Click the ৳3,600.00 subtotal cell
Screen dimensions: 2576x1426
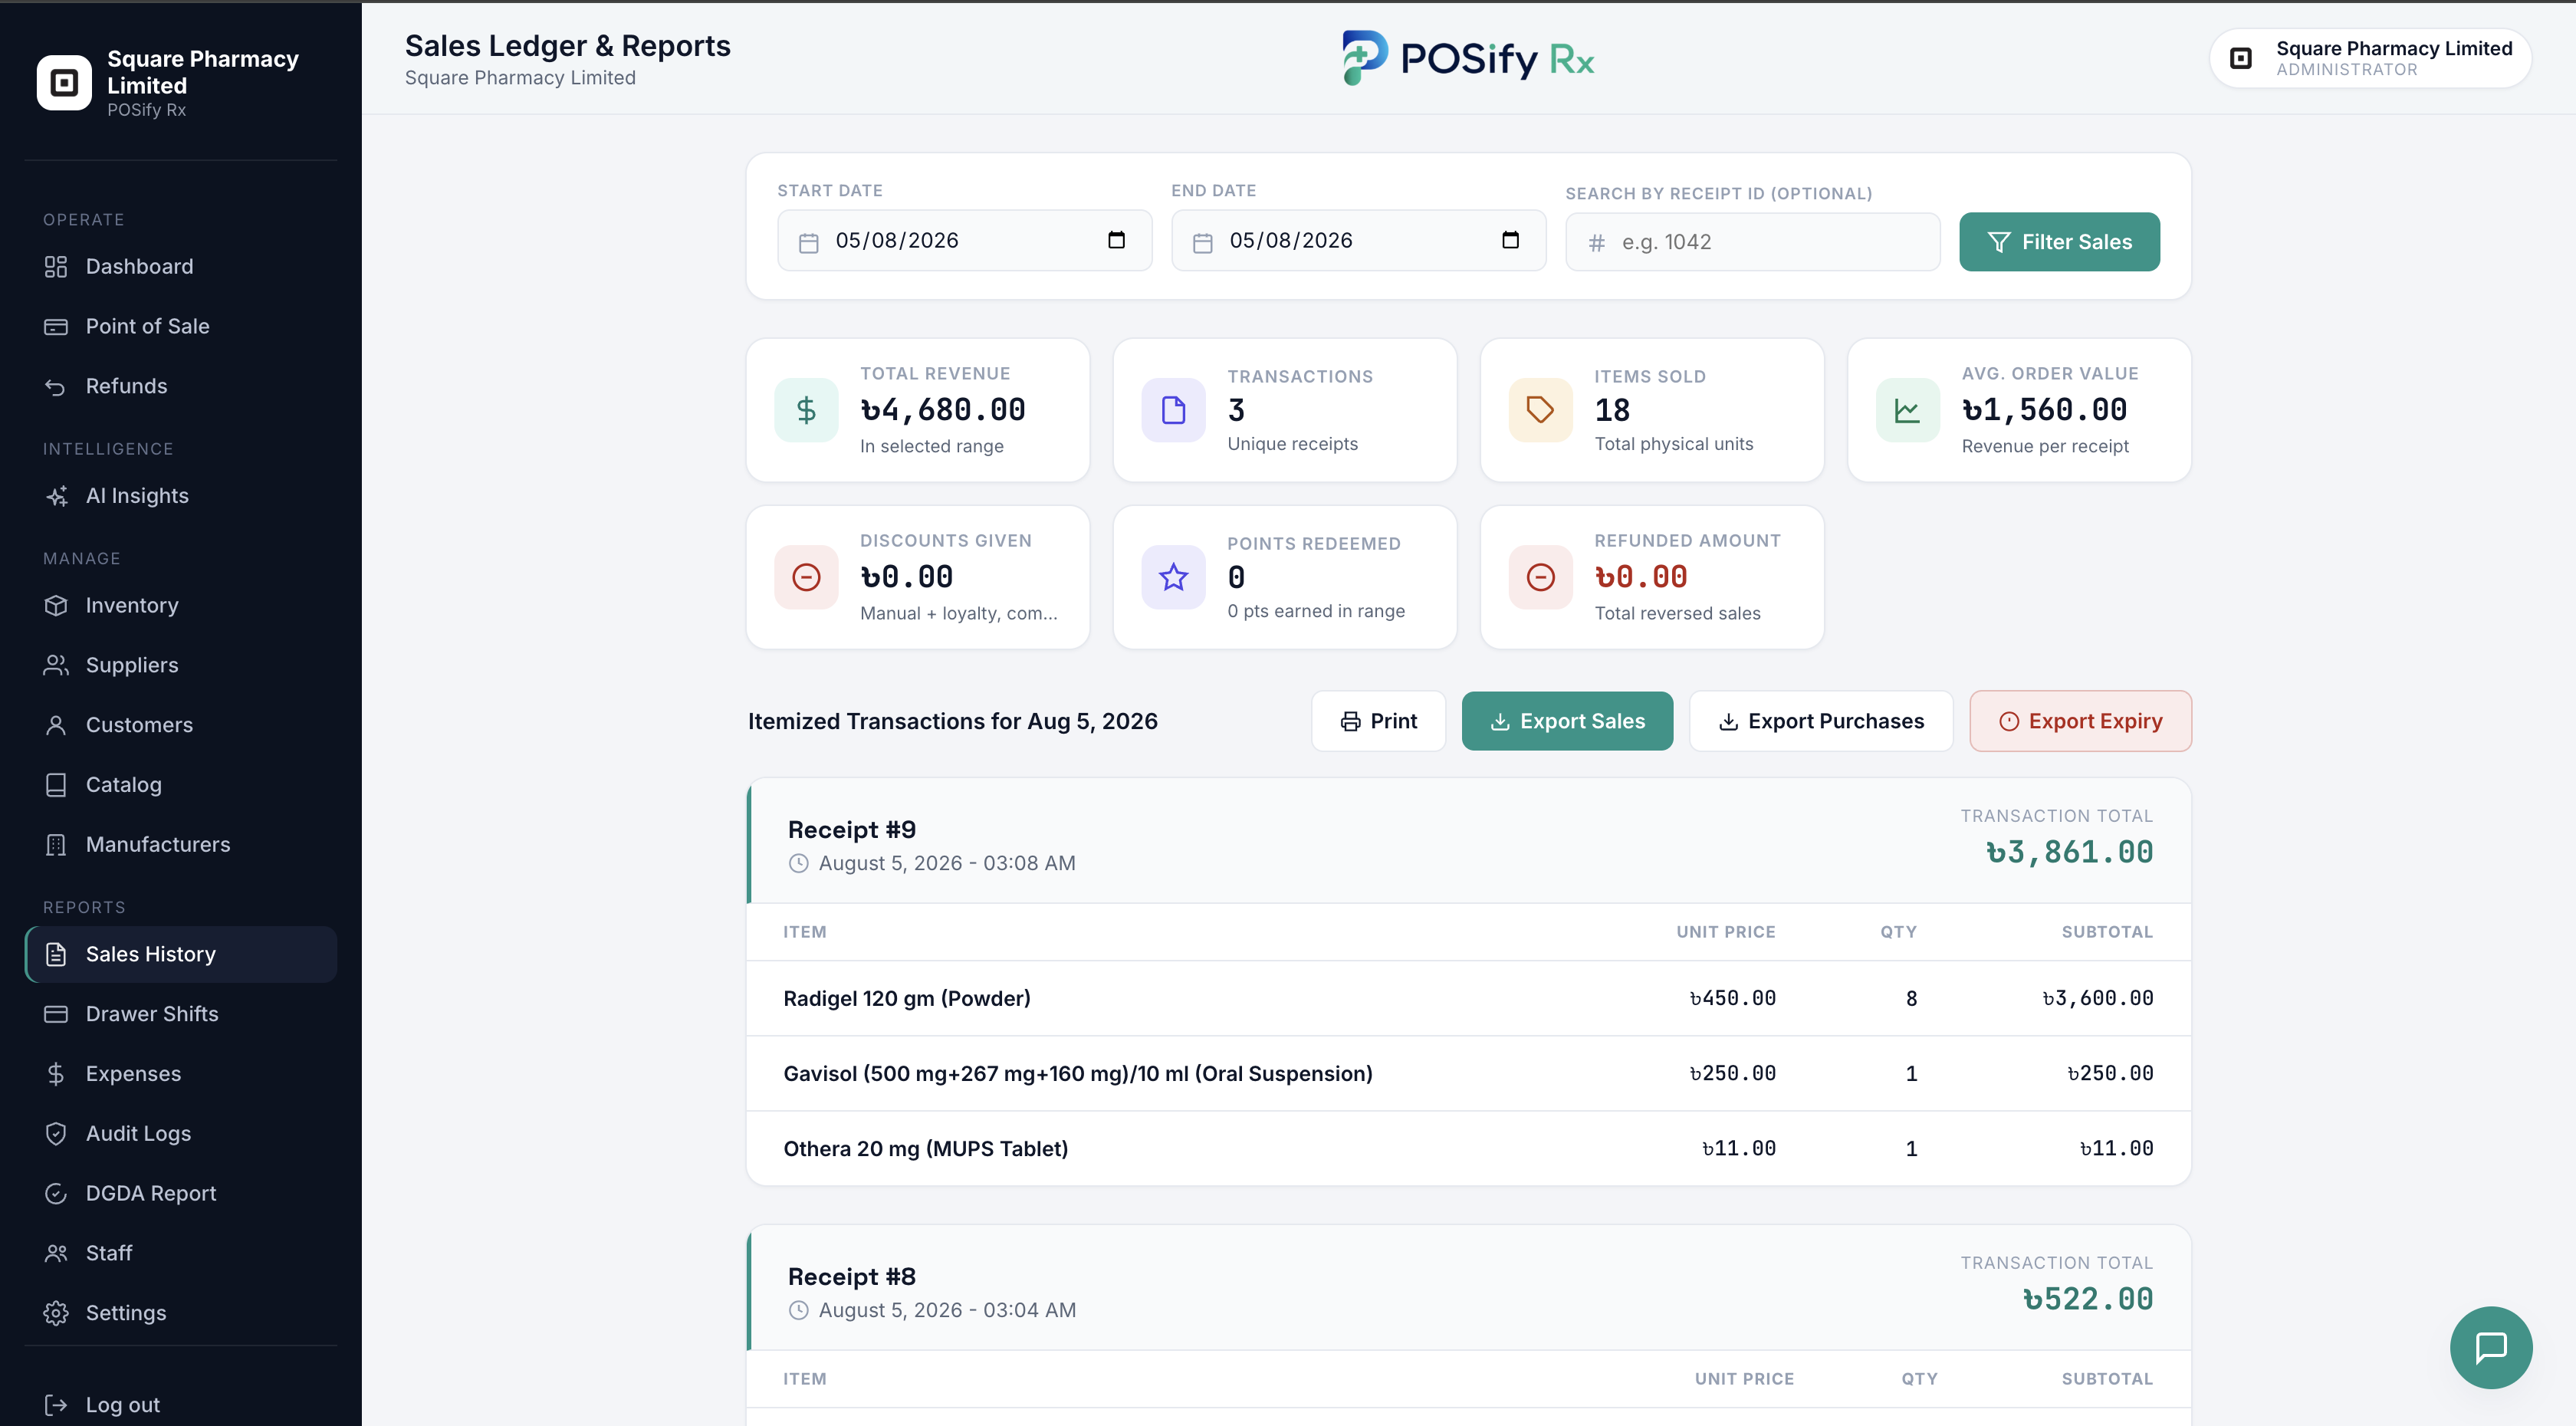click(2097, 998)
